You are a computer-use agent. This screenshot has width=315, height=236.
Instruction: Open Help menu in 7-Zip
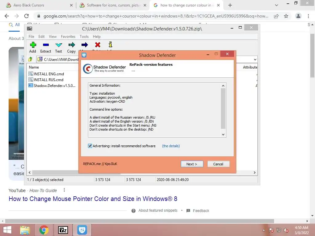pos(97,37)
